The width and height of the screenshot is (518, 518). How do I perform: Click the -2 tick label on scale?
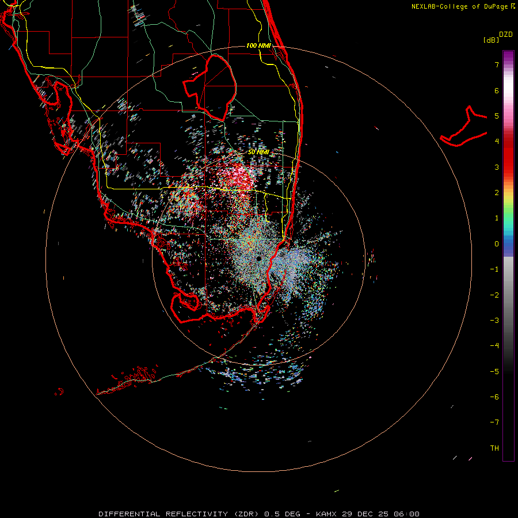[494, 295]
